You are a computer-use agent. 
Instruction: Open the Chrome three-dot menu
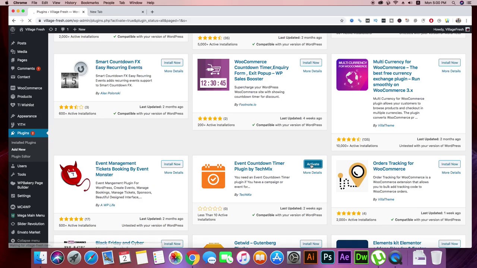coord(466,20)
